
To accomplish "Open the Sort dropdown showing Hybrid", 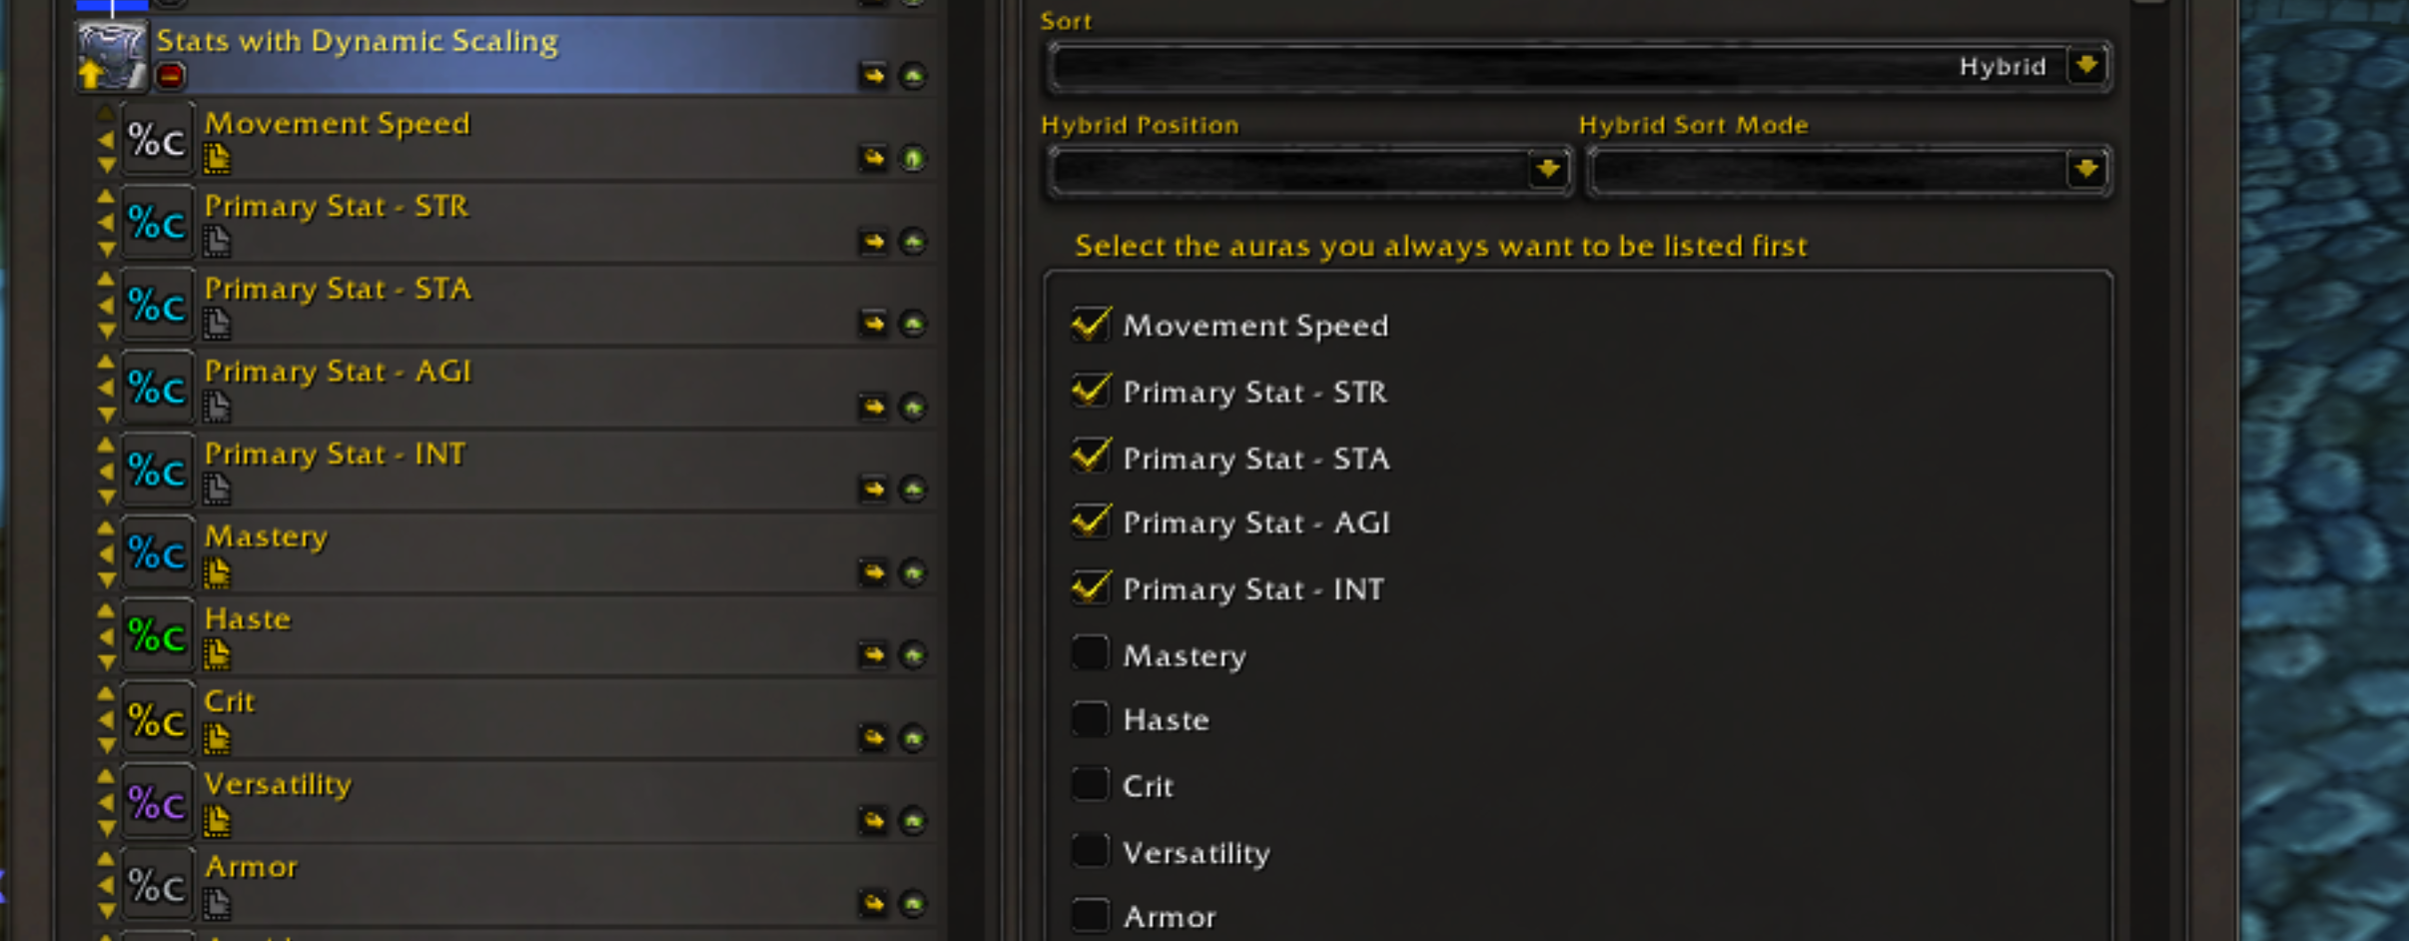I will coord(1579,67).
